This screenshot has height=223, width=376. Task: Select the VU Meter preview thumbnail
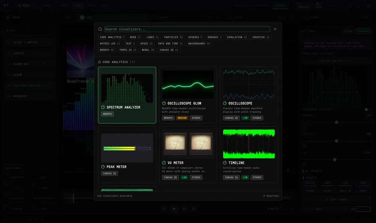coord(188,144)
